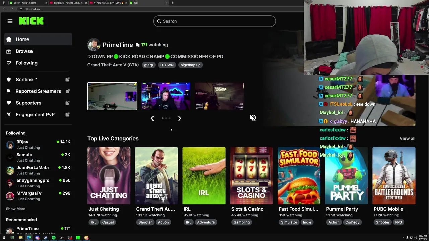Select the third featured stream thumbnail

point(219,96)
